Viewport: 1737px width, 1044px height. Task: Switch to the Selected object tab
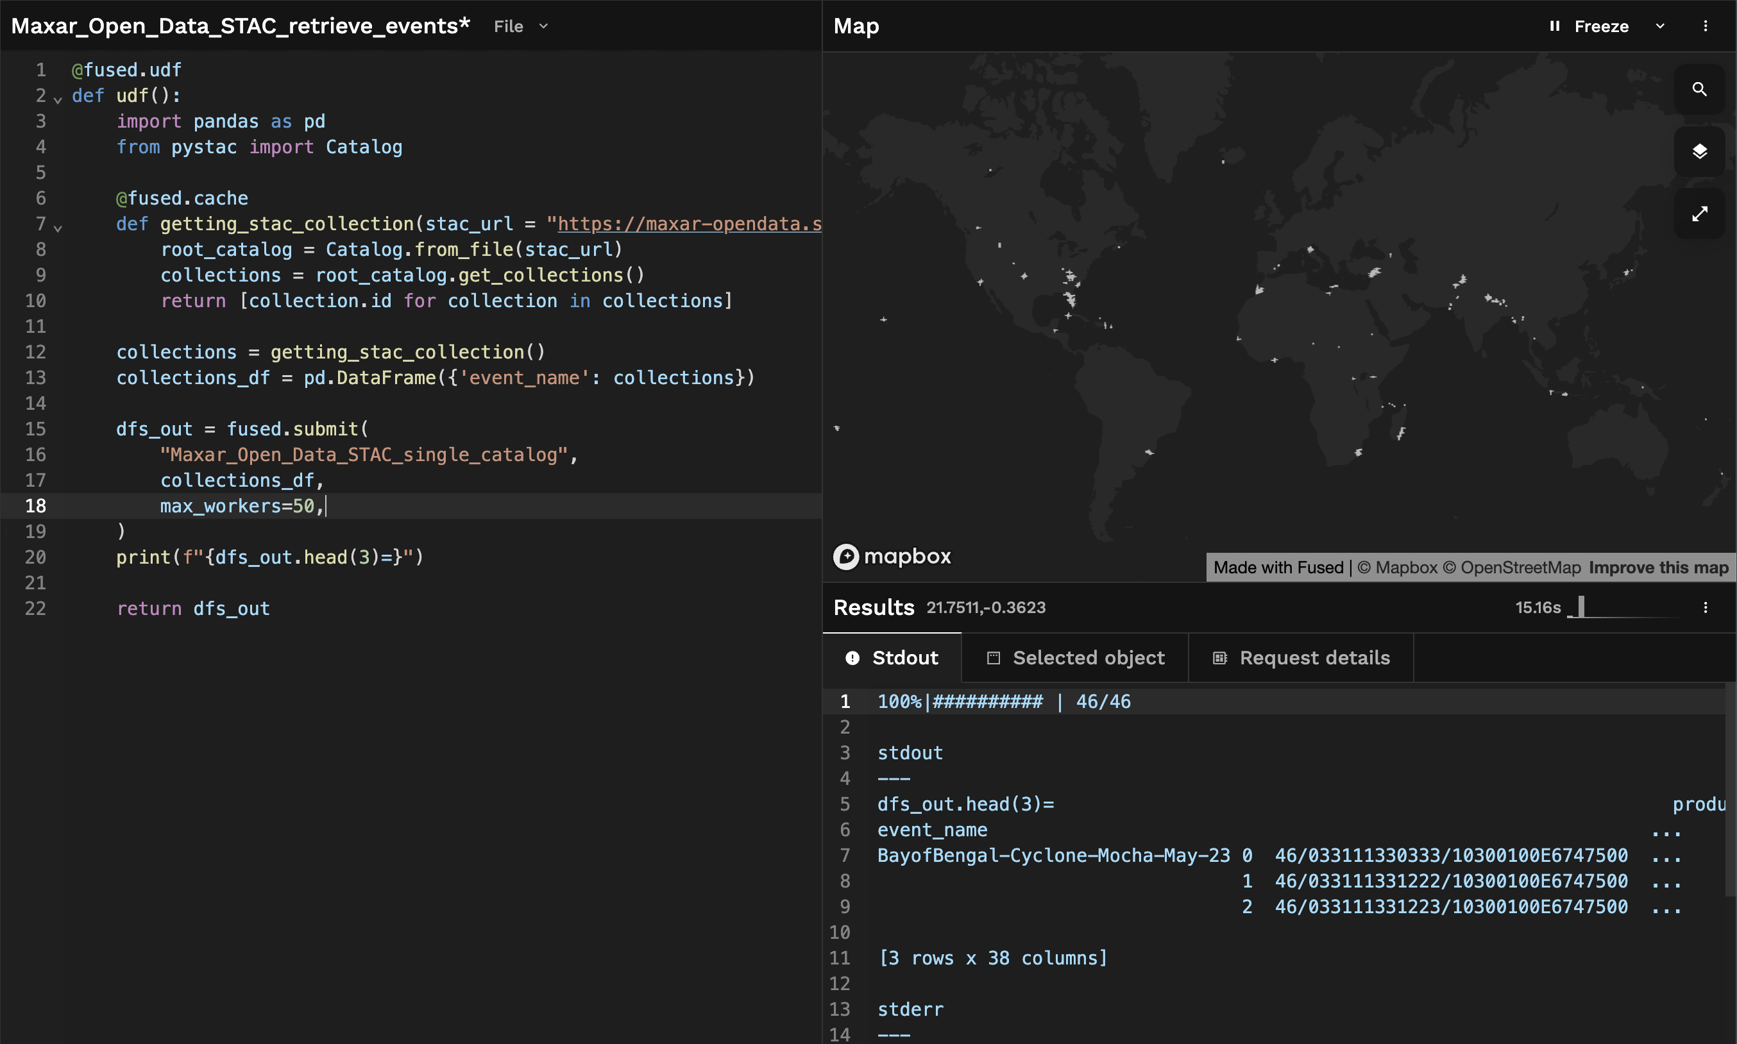coord(1075,658)
